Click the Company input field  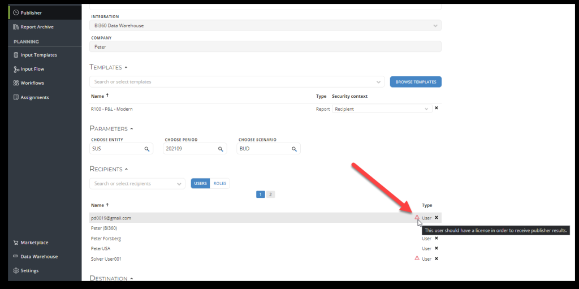pos(266,47)
